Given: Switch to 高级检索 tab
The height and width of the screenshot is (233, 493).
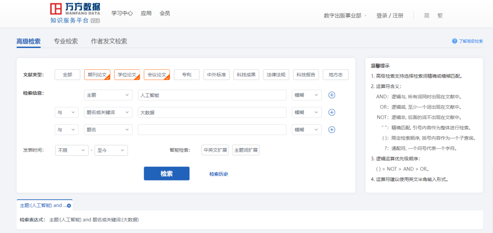Looking at the screenshot, I should click(x=29, y=41).
